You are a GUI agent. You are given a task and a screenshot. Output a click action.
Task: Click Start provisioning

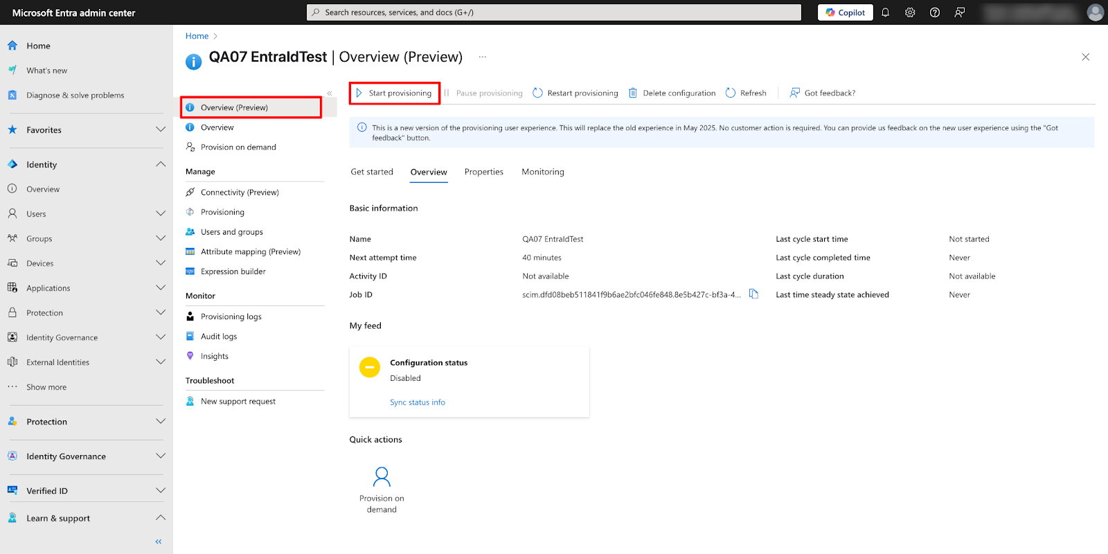point(394,93)
